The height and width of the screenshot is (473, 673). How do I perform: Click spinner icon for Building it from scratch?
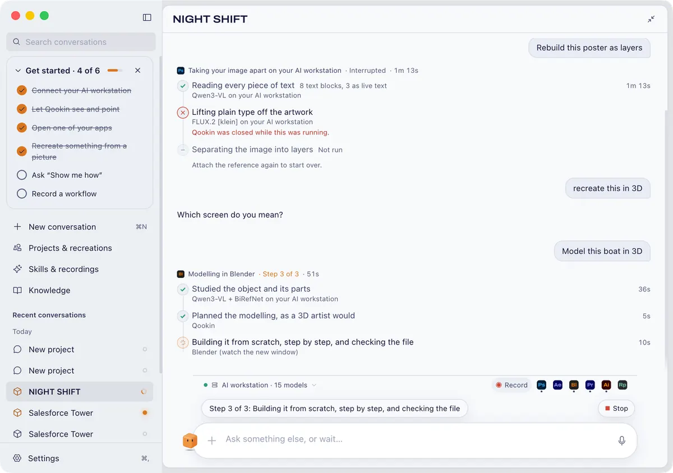pyautogui.click(x=183, y=342)
